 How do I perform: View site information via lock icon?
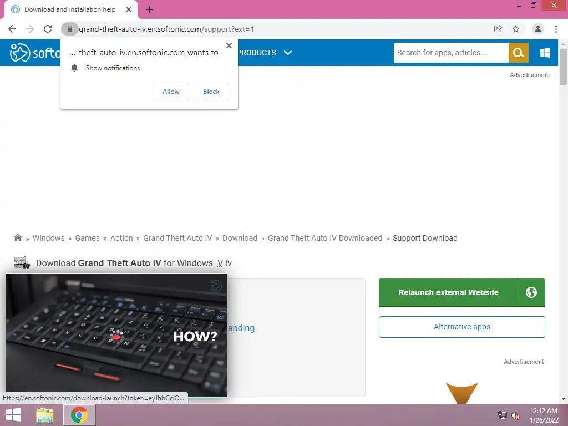click(x=69, y=29)
